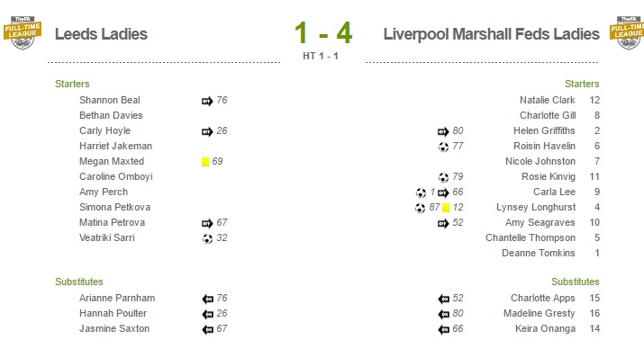
Task: Click Liverpool Marshall Feds league badge
Action: tap(627, 32)
